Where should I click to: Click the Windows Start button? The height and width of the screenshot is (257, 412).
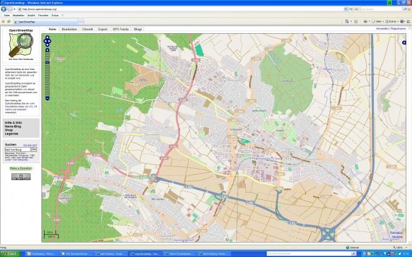point(9,254)
